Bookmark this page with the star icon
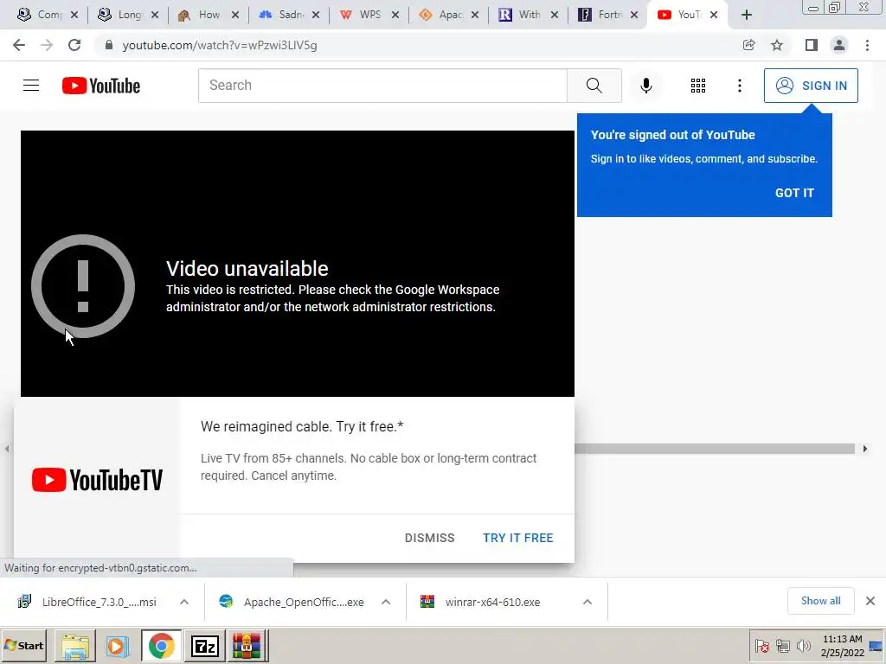Screen dimensions: 886x664 pyautogui.click(x=777, y=45)
